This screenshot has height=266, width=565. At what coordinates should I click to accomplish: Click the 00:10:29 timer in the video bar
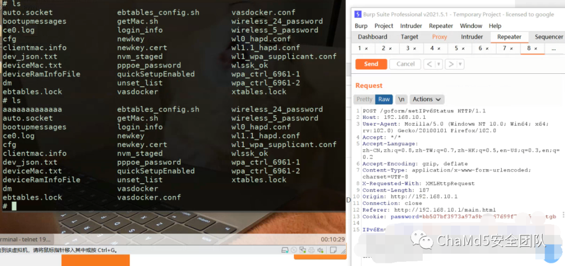pyautogui.click(x=333, y=239)
